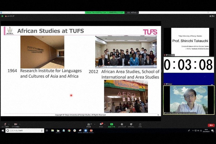Open the notification center icon
216x144 pixels.
point(213,130)
